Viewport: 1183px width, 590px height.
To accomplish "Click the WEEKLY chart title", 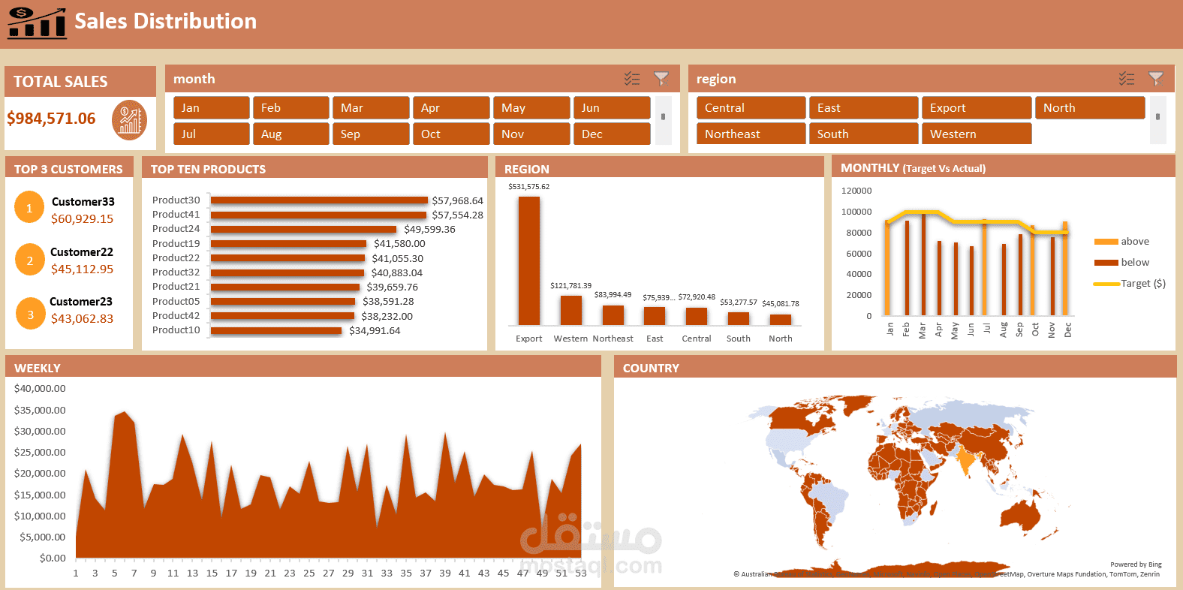I will (x=38, y=368).
